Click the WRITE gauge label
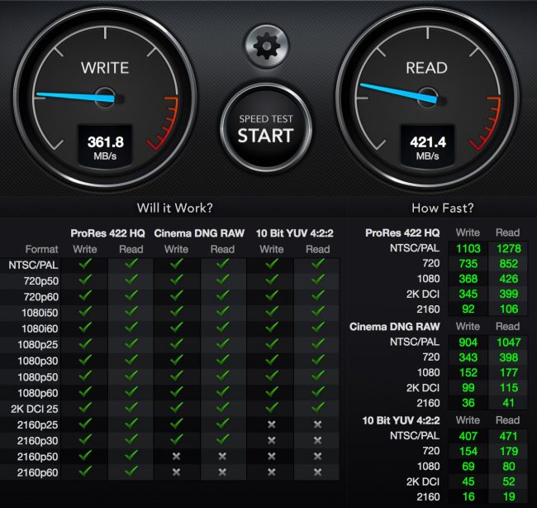This screenshot has width=537, height=508. tap(105, 68)
